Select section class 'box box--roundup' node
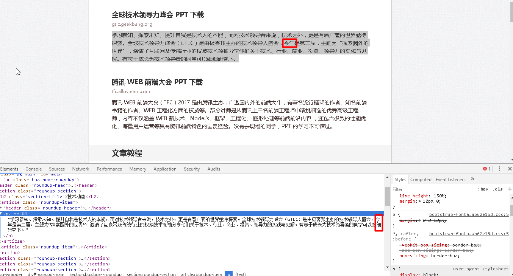The width and height of the screenshot is (513, 276). pyautogui.click(x=40, y=180)
